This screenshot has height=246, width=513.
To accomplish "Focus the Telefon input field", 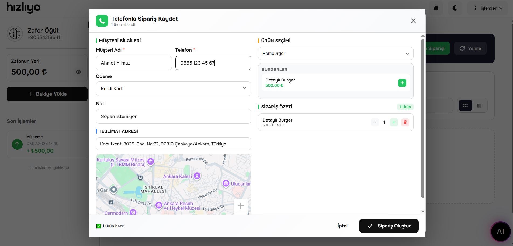I will coord(213,63).
